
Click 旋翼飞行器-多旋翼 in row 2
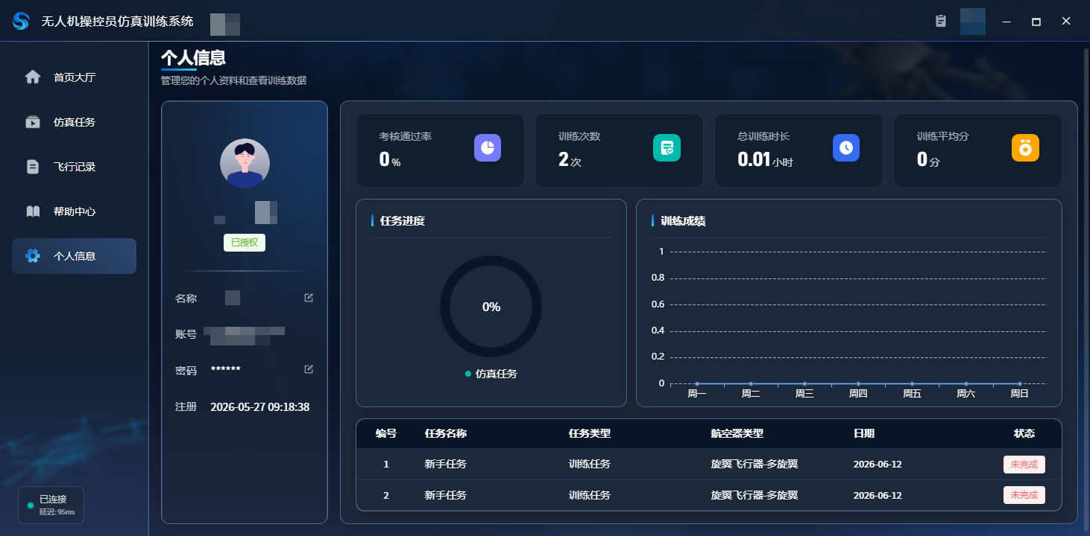pyautogui.click(x=755, y=495)
